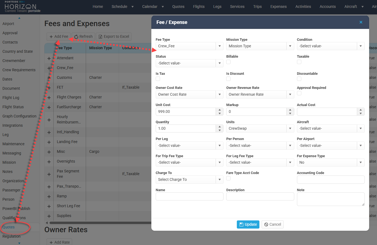The image size is (377, 245).
Task: Open the Fee Type dropdown
Action: coord(219,46)
